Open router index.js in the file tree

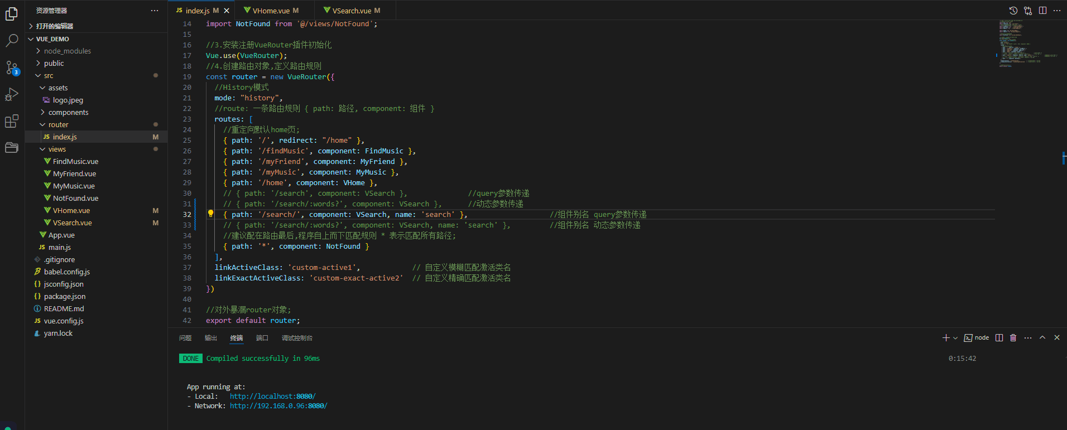click(x=97, y=137)
